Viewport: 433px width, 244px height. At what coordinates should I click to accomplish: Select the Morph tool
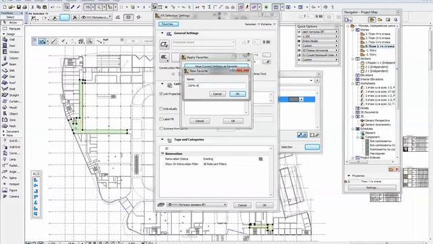[x=12, y=108]
